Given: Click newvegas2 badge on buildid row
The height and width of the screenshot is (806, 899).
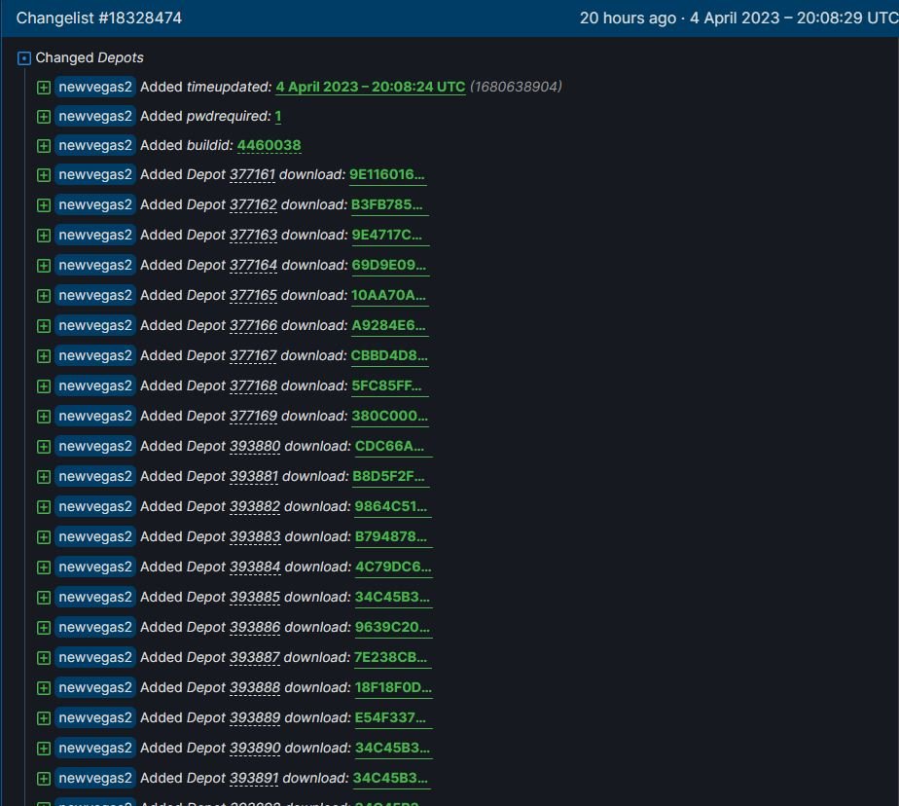Looking at the screenshot, I should [95, 146].
